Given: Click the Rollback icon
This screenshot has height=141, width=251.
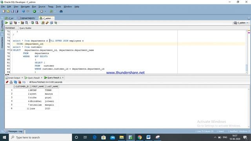Looking at the screenshot, I should click(37, 23).
